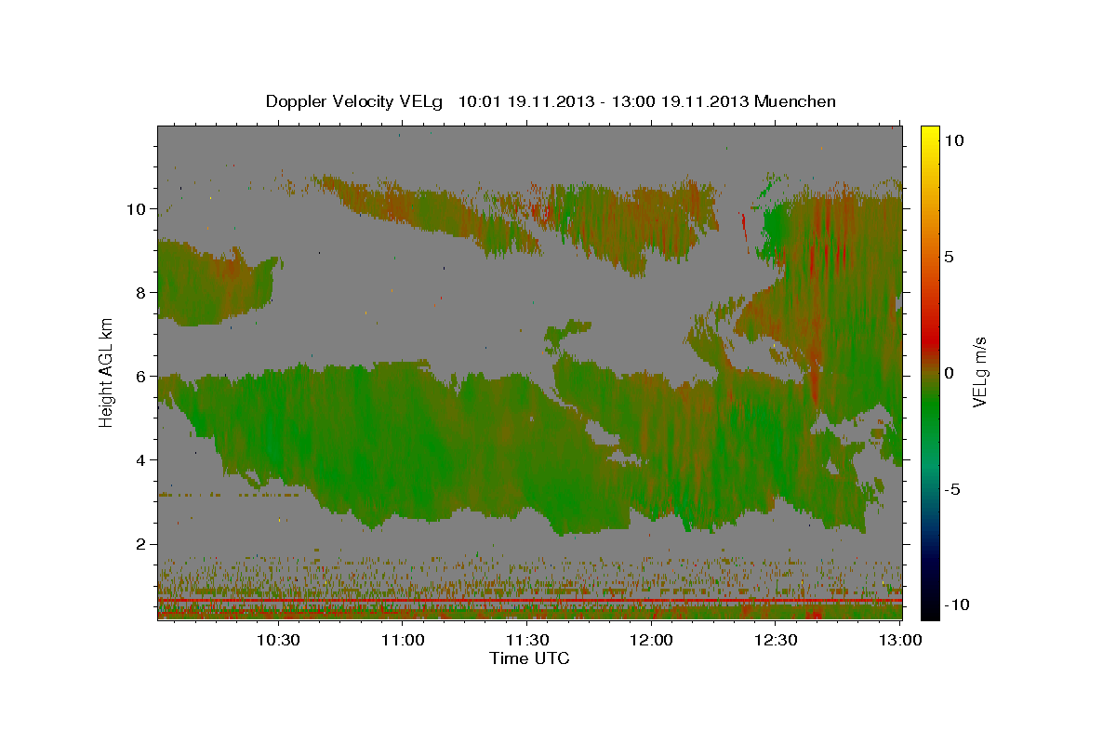Click the colorbar label '-5'
The width and height of the screenshot is (1116, 744).
[x=951, y=489]
